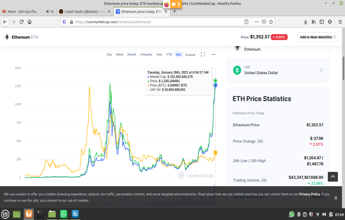Toggle reader view in address bar
The image size is (345, 220).
246,22
